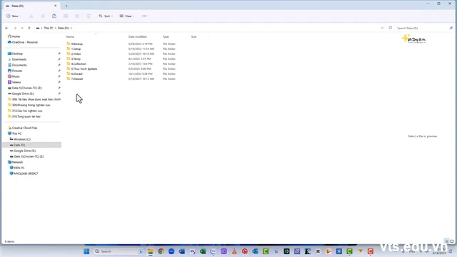The image size is (457, 257).
Task: Click This PC in the address breadcrumb
Action: pyautogui.click(x=49, y=28)
